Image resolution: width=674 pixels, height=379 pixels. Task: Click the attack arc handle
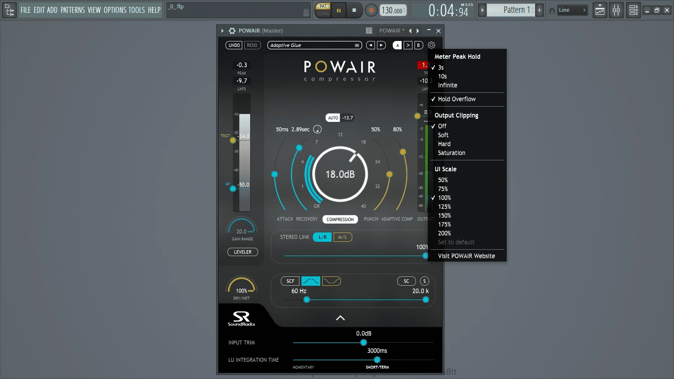[275, 174]
